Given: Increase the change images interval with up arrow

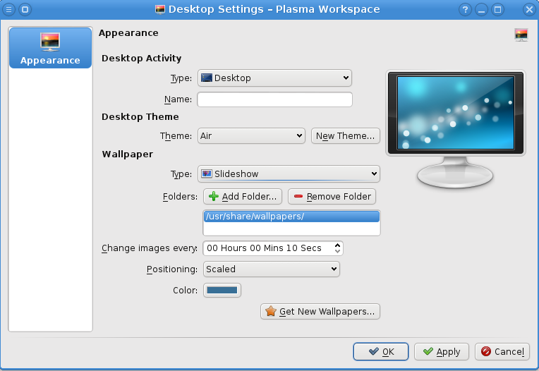Looking at the screenshot, I should pos(337,245).
